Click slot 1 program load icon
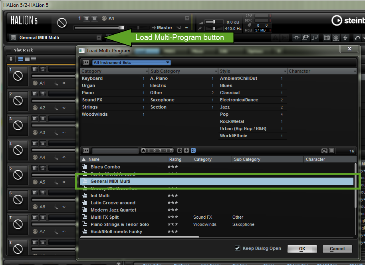365x265 pixels. point(18,76)
